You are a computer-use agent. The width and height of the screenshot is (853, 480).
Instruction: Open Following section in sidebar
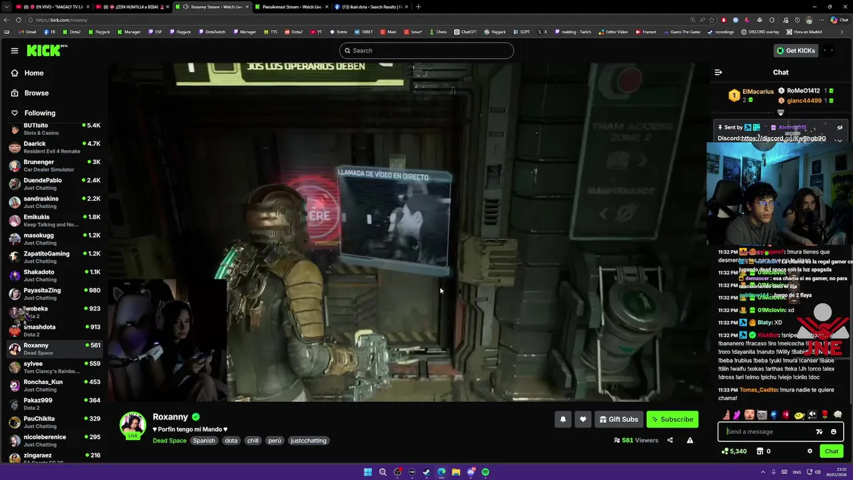[40, 113]
